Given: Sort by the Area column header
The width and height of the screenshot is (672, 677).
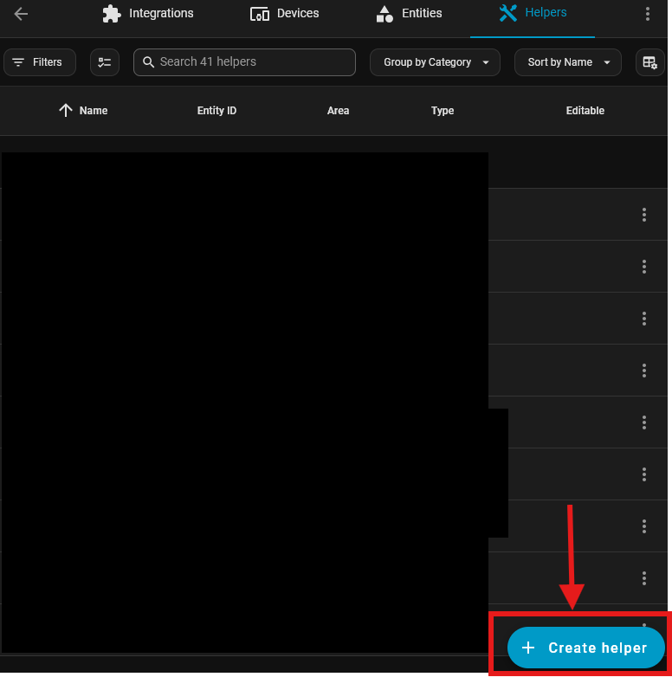Looking at the screenshot, I should pos(338,111).
